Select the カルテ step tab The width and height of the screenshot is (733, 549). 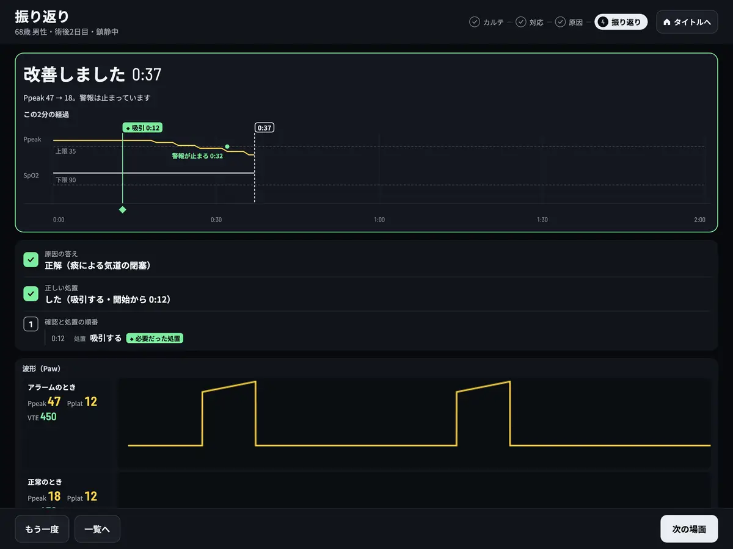coord(487,22)
